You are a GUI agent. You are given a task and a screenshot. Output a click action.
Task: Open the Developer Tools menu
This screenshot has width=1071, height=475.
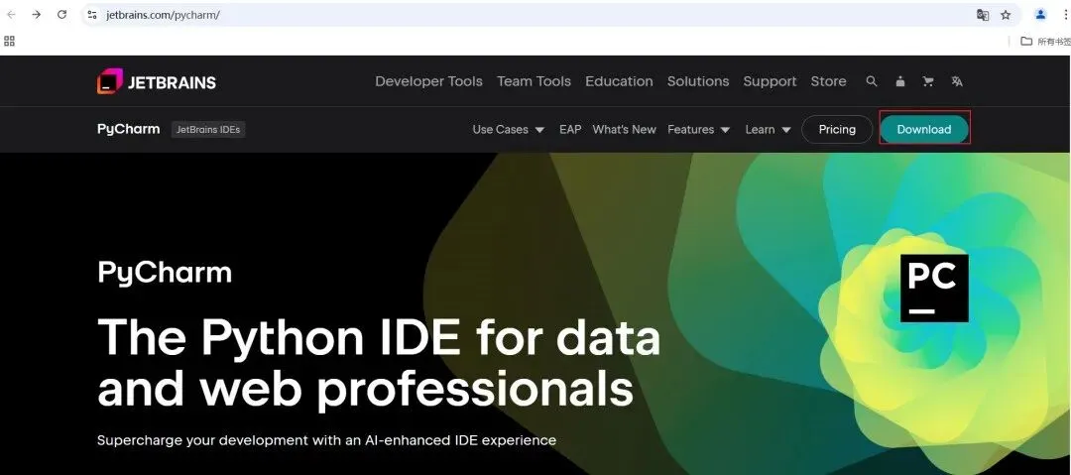coord(429,81)
